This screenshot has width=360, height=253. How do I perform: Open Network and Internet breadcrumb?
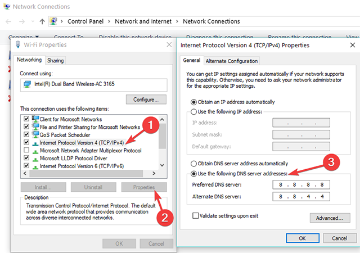143,21
